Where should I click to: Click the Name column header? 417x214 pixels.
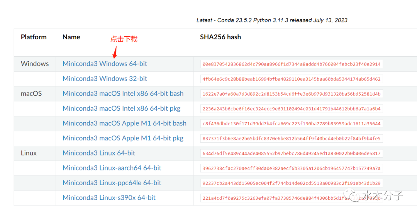point(71,37)
